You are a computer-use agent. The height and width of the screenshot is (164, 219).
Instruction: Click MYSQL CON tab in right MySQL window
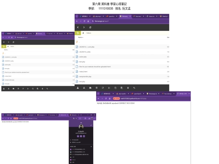click(183, 94)
